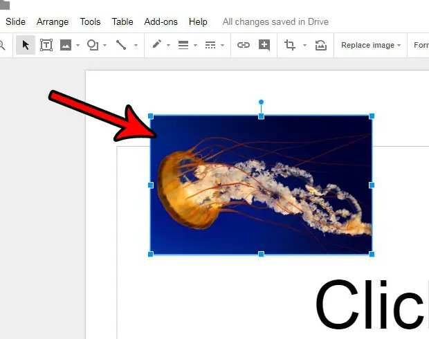Expand the shape tool dropdown arrow
The image size is (429, 339).
pyautogui.click(x=104, y=45)
